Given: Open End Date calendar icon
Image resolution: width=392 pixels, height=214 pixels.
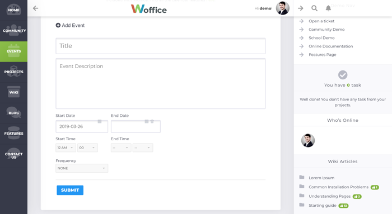Looking at the screenshot, I should [x=147, y=121].
